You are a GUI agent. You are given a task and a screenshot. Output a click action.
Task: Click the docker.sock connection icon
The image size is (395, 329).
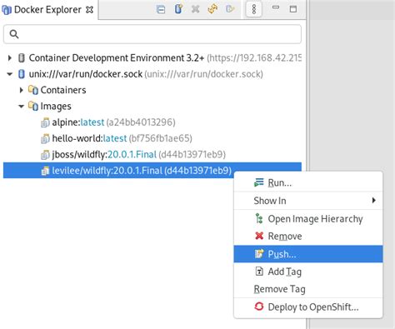click(22, 74)
